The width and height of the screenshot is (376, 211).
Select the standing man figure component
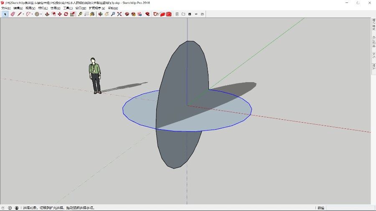pos(95,75)
